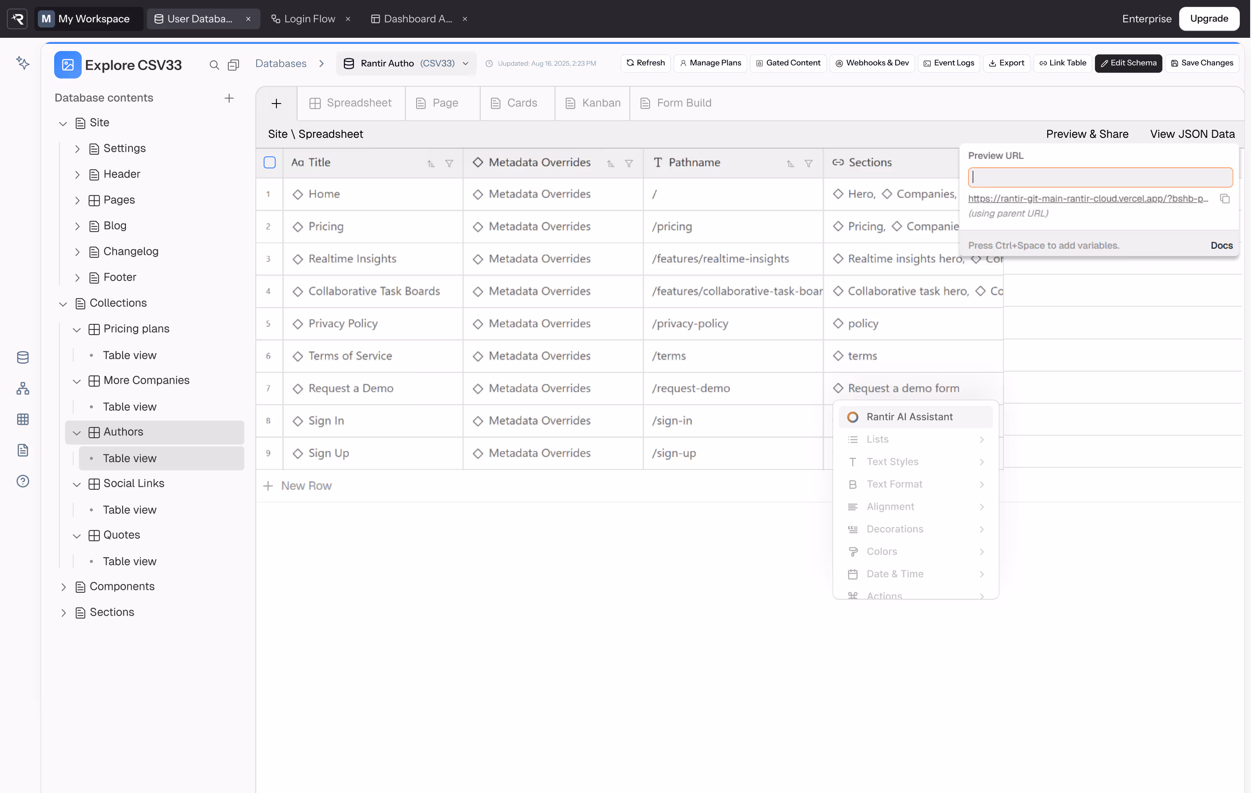Expand the Settings tree item
The height and width of the screenshot is (793, 1251).
[x=77, y=149]
